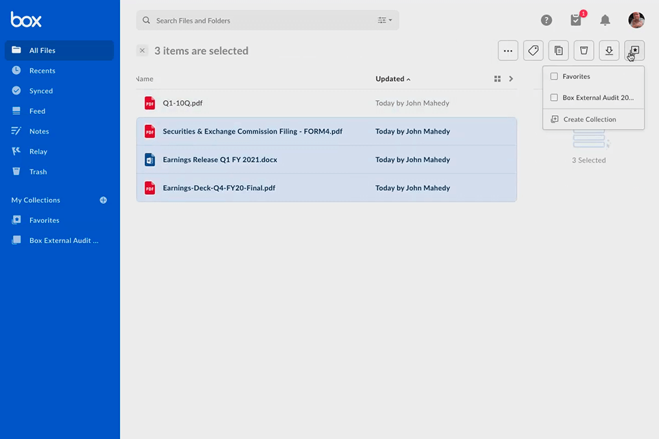Toggle the Updated column sort order
The width and height of the screenshot is (659, 439).
pyautogui.click(x=392, y=78)
